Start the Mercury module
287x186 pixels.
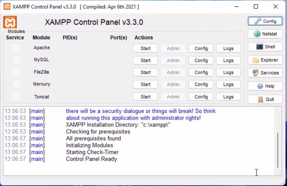tap(145, 84)
